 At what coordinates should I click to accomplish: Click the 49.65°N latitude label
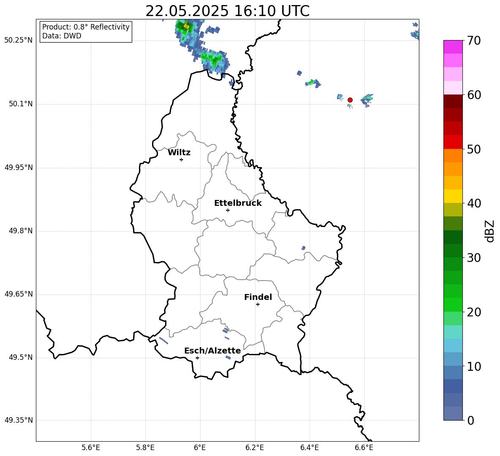tap(19, 294)
